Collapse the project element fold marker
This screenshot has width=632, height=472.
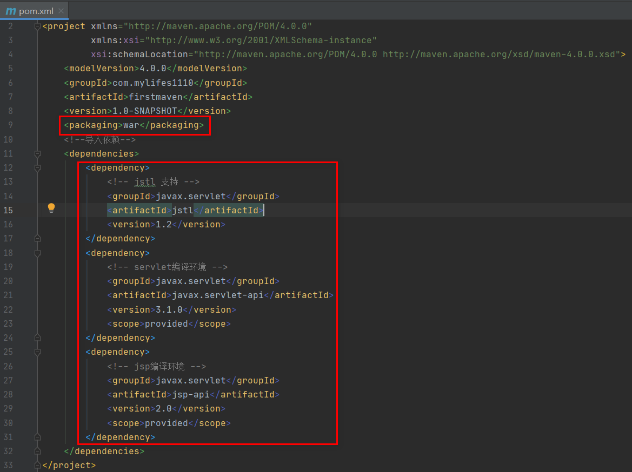(x=37, y=26)
